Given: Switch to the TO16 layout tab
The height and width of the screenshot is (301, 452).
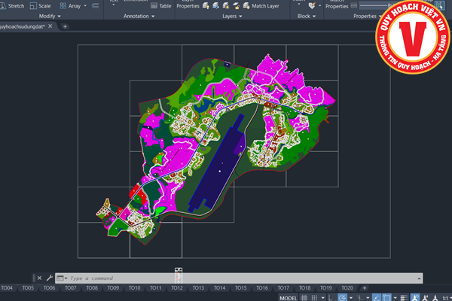Looking at the screenshot, I should (x=262, y=288).
